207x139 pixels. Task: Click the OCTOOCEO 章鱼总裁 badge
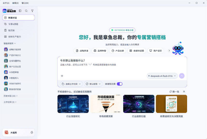tap(122, 30)
